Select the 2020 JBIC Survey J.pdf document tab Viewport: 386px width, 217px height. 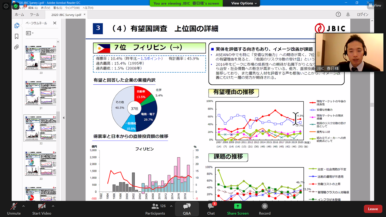[x=66, y=15]
